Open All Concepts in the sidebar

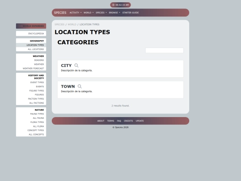pos(36,135)
